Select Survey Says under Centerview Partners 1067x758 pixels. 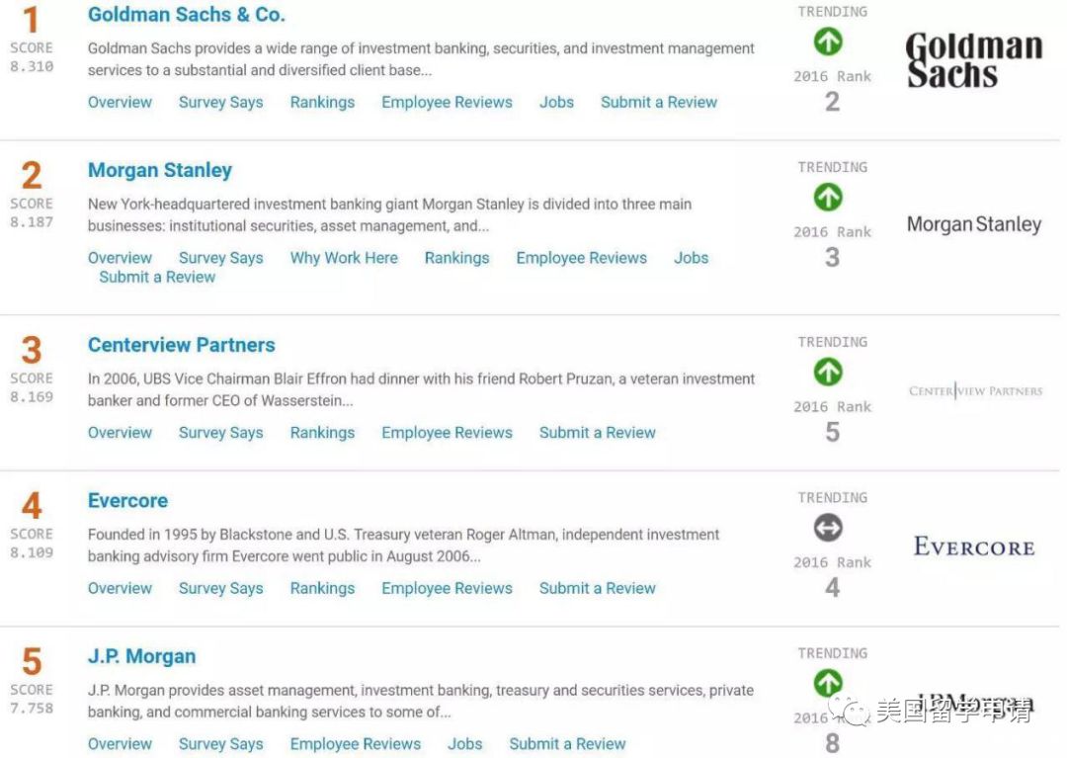tap(220, 433)
